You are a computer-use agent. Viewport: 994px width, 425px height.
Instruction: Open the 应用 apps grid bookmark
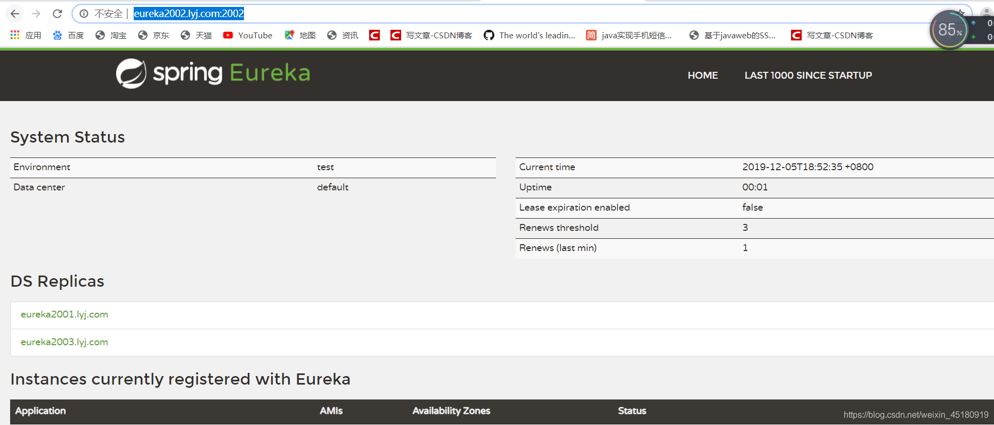point(26,35)
